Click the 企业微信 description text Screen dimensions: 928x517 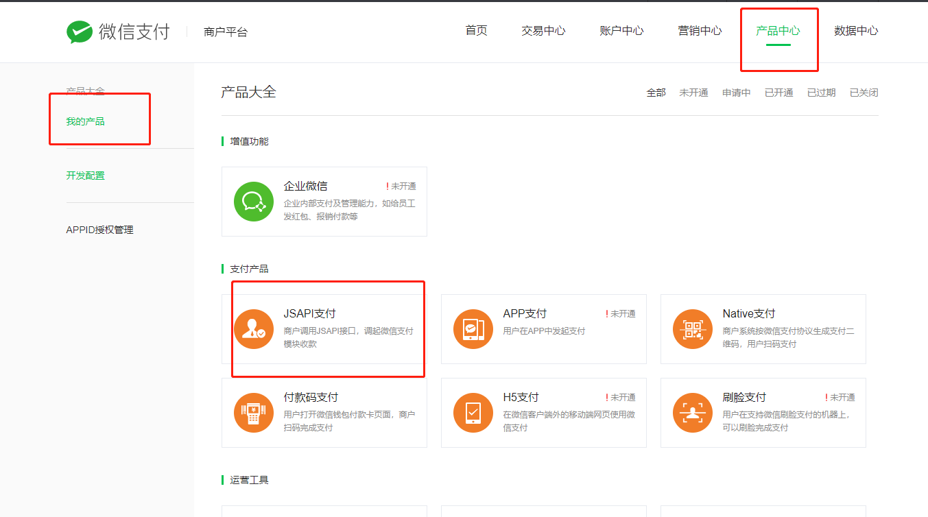(x=349, y=210)
